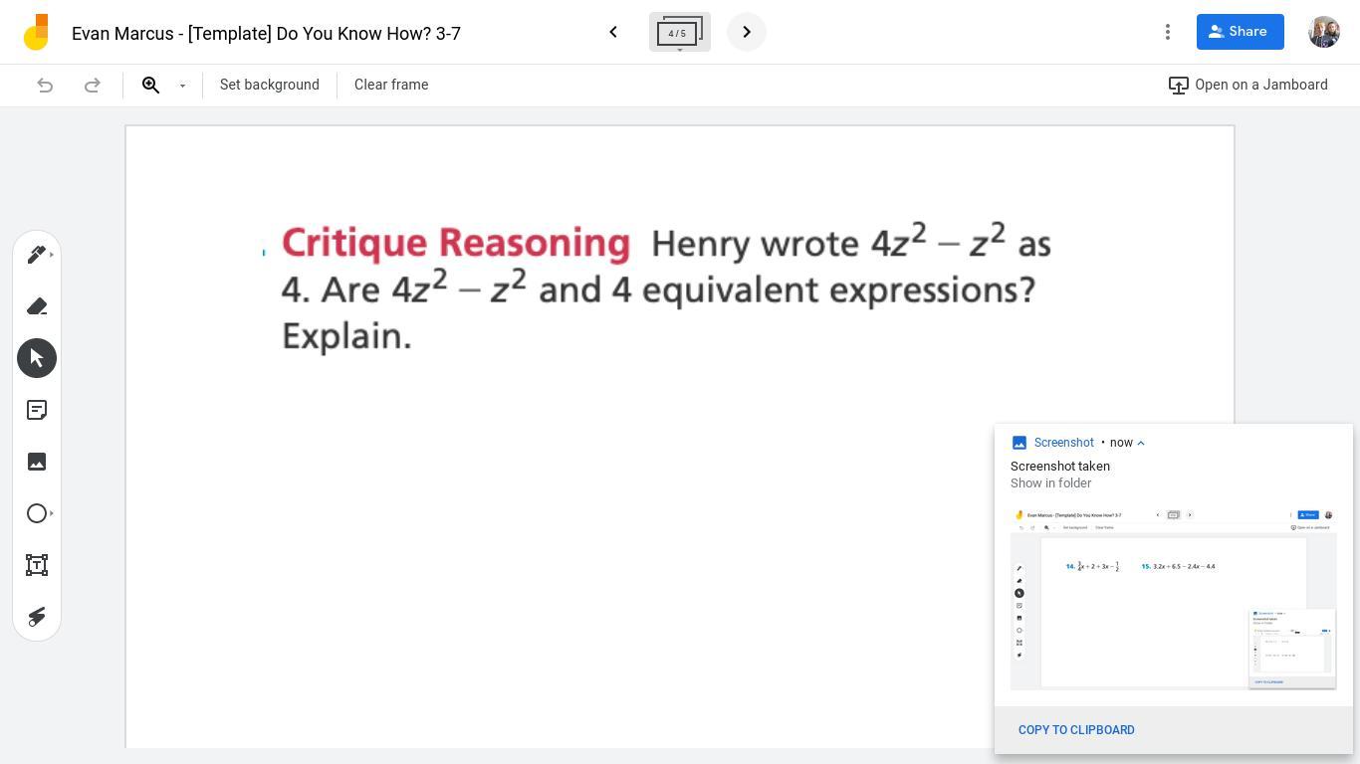The image size is (1360, 764).
Task: Open the zoom level dropdown arrow
Action: pyautogui.click(x=182, y=86)
